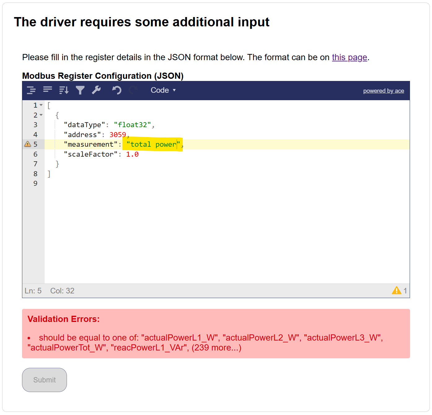The image size is (432, 415).
Task: Click the redo arrow in the toolbar
Action: [133, 90]
